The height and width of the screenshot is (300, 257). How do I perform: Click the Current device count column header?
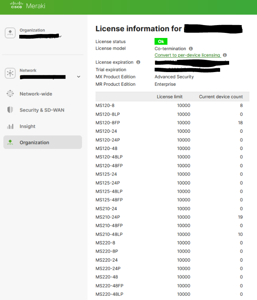pos(221,97)
